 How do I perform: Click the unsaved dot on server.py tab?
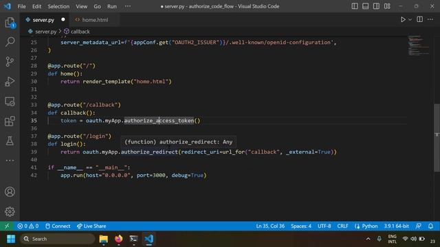63,20
